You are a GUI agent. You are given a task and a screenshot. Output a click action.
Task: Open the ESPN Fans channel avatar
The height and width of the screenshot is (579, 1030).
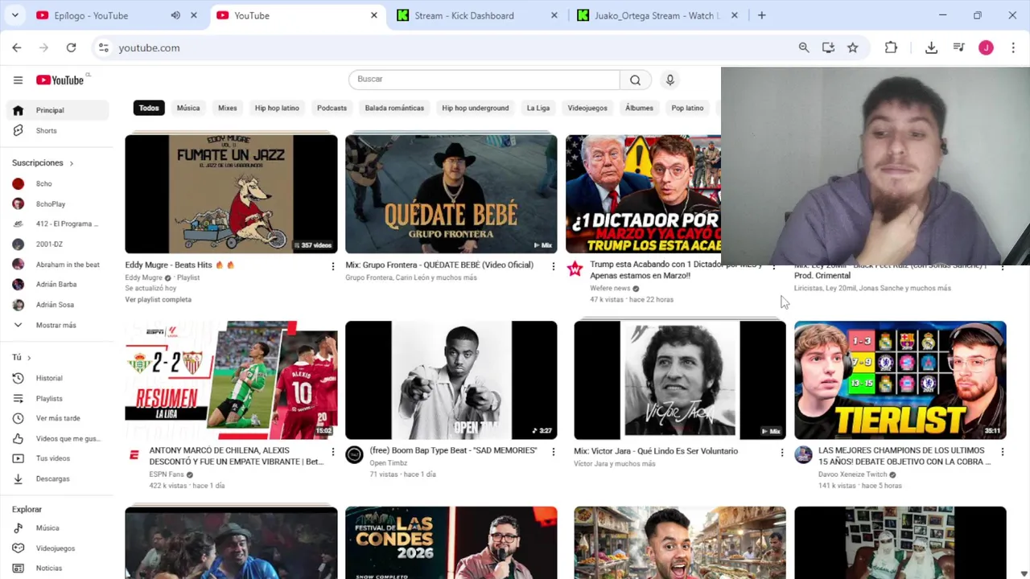pos(134,455)
